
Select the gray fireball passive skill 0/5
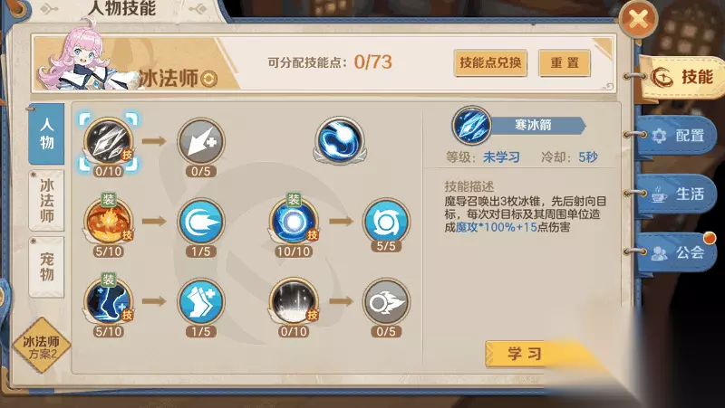tap(386, 301)
